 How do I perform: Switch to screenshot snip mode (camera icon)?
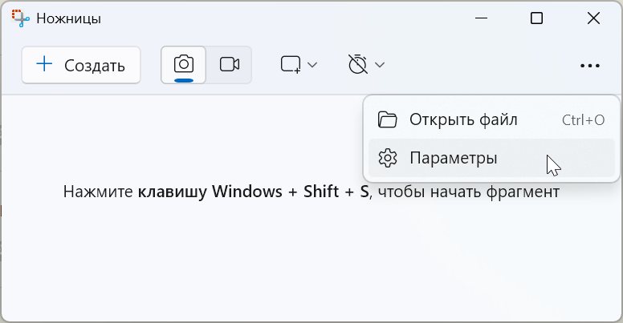[184, 64]
